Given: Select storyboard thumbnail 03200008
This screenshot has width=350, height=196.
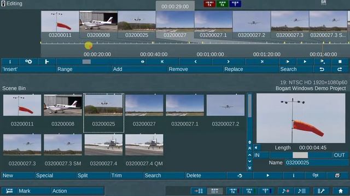Looking at the screenshot, I should click(x=98, y=22).
